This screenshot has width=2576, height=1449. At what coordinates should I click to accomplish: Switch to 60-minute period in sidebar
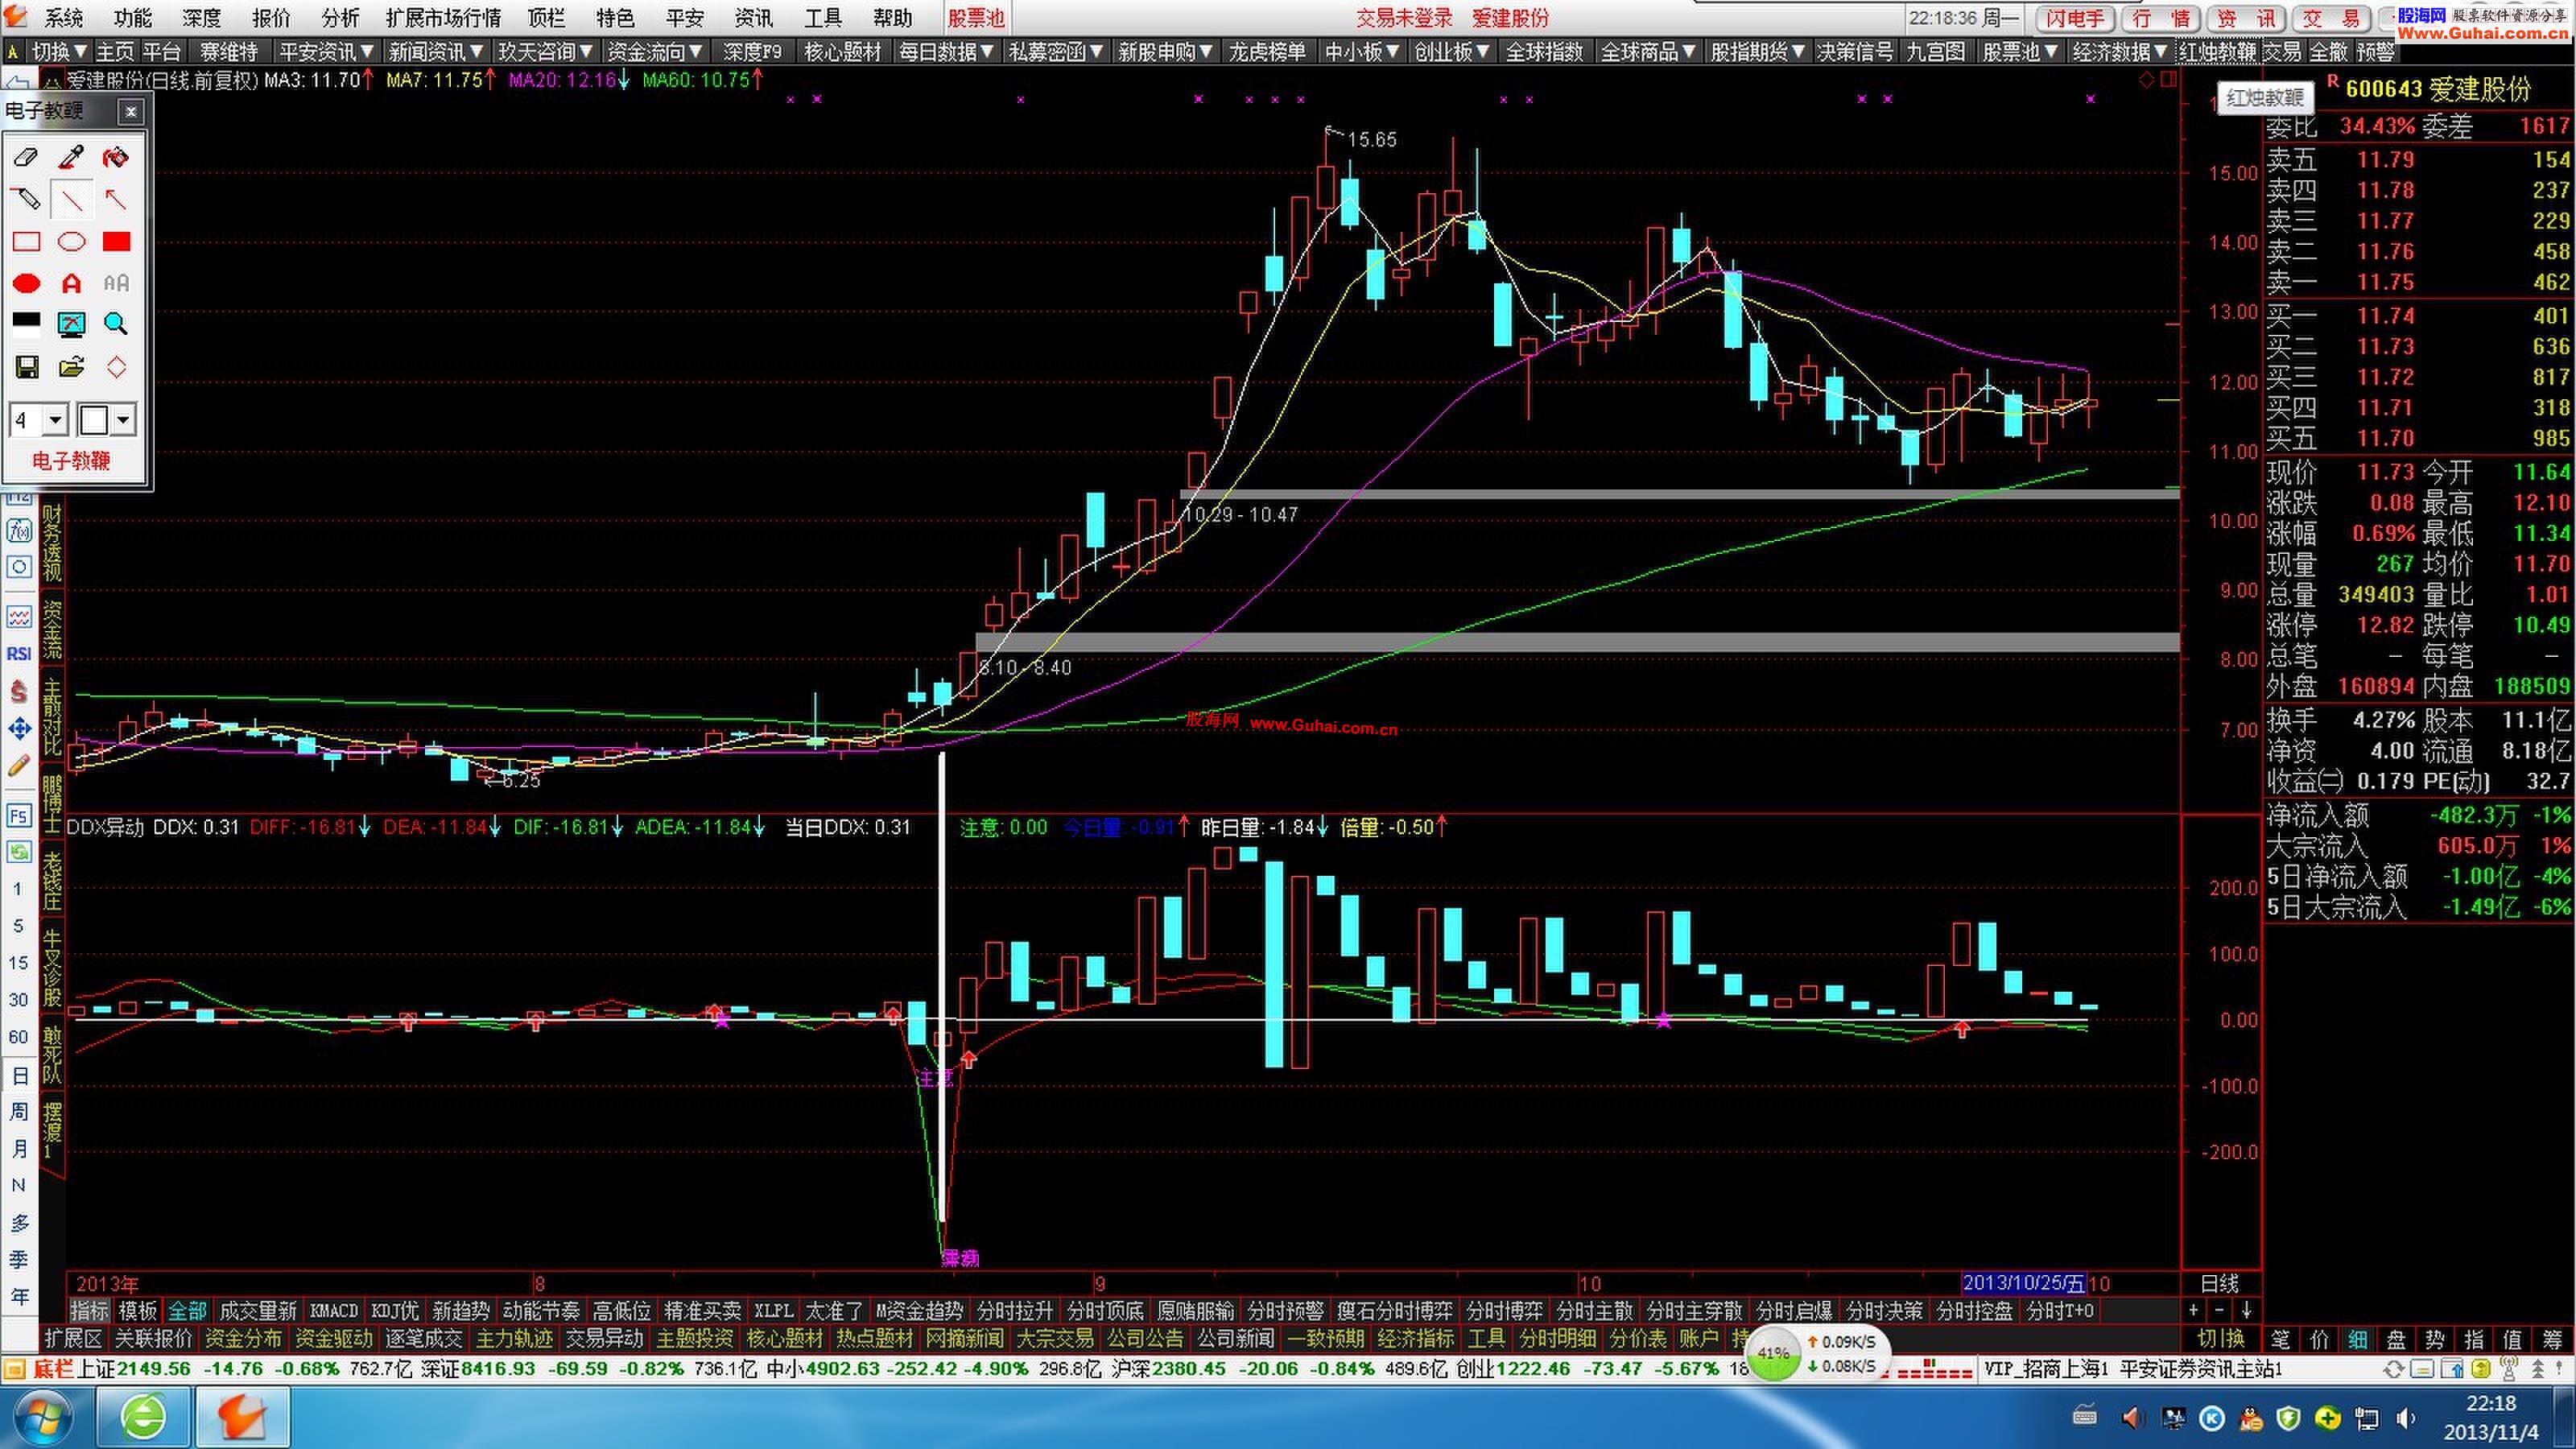(x=18, y=1036)
